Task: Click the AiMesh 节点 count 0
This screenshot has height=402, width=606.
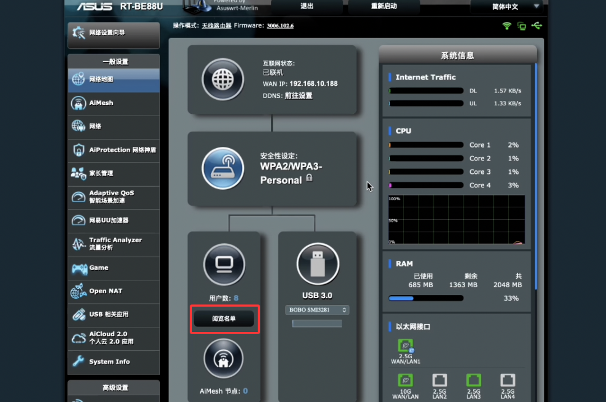Action: [x=245, y=391]
